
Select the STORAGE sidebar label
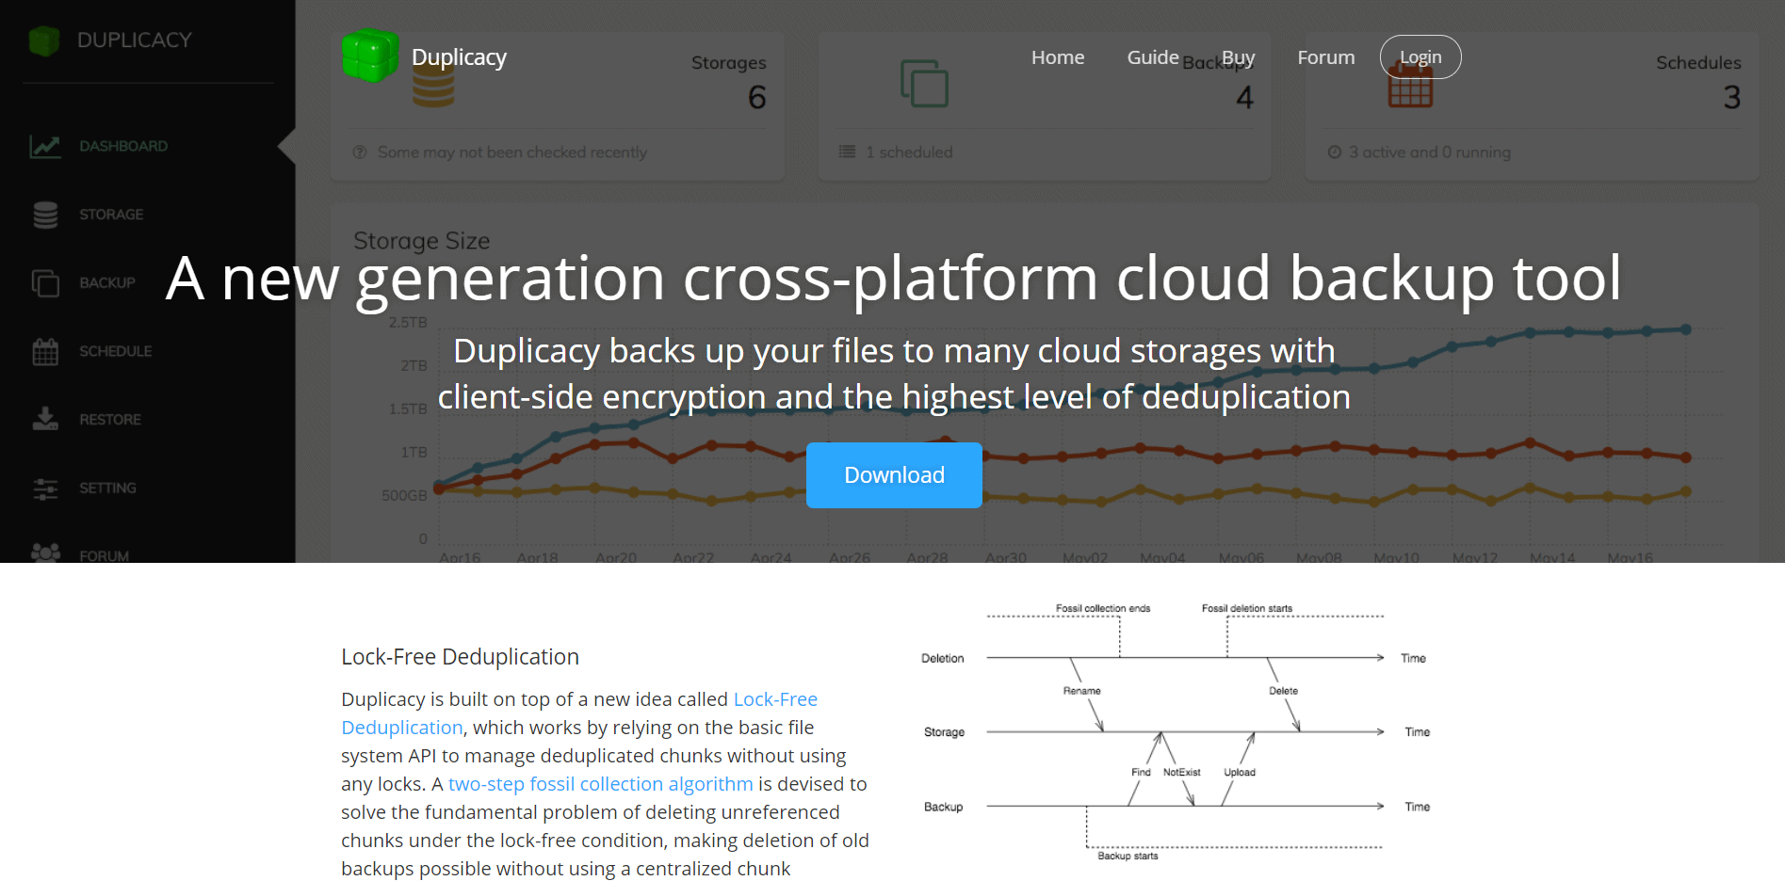(111, 215)
